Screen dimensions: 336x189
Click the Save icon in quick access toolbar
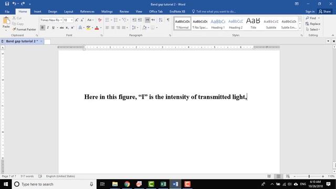tap(7, 4)
